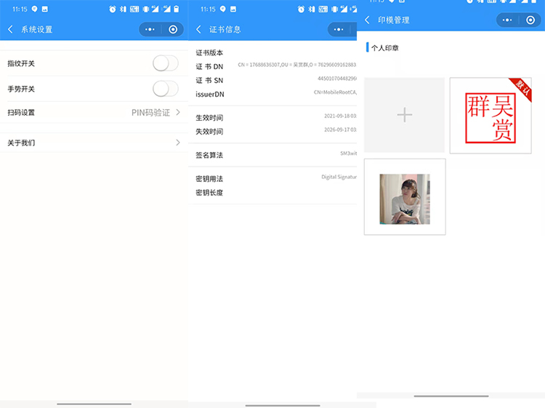Go back from the 证书信息 page
Screen dimensions: 545x408
(199, 30)
